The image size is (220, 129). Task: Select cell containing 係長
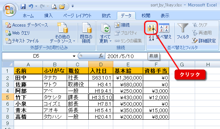[x=78, y=110]
